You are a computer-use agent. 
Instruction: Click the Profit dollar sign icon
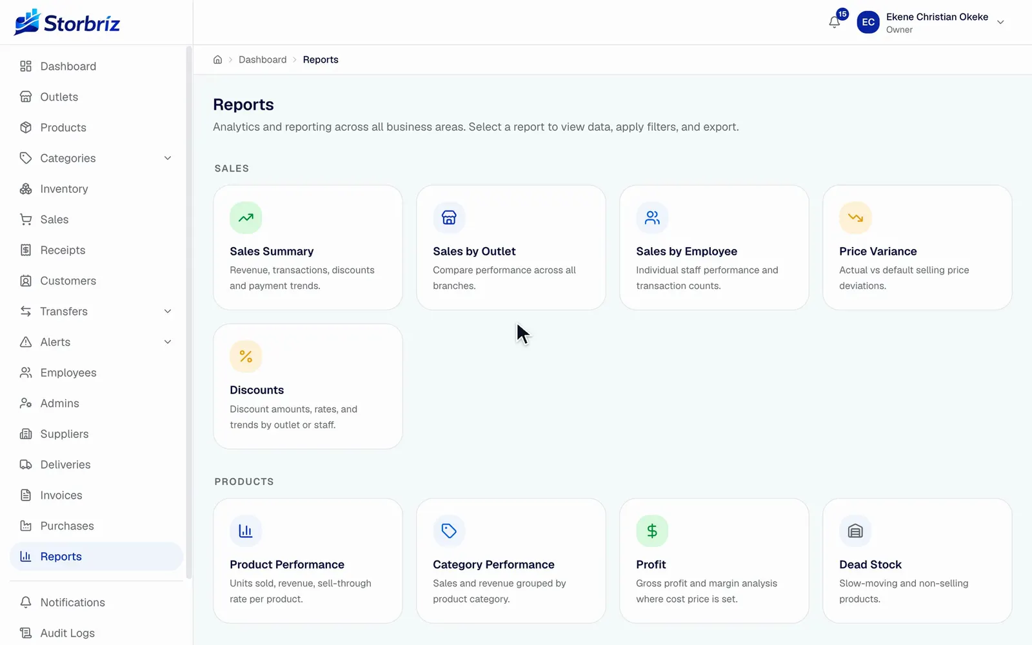(652, 531)
